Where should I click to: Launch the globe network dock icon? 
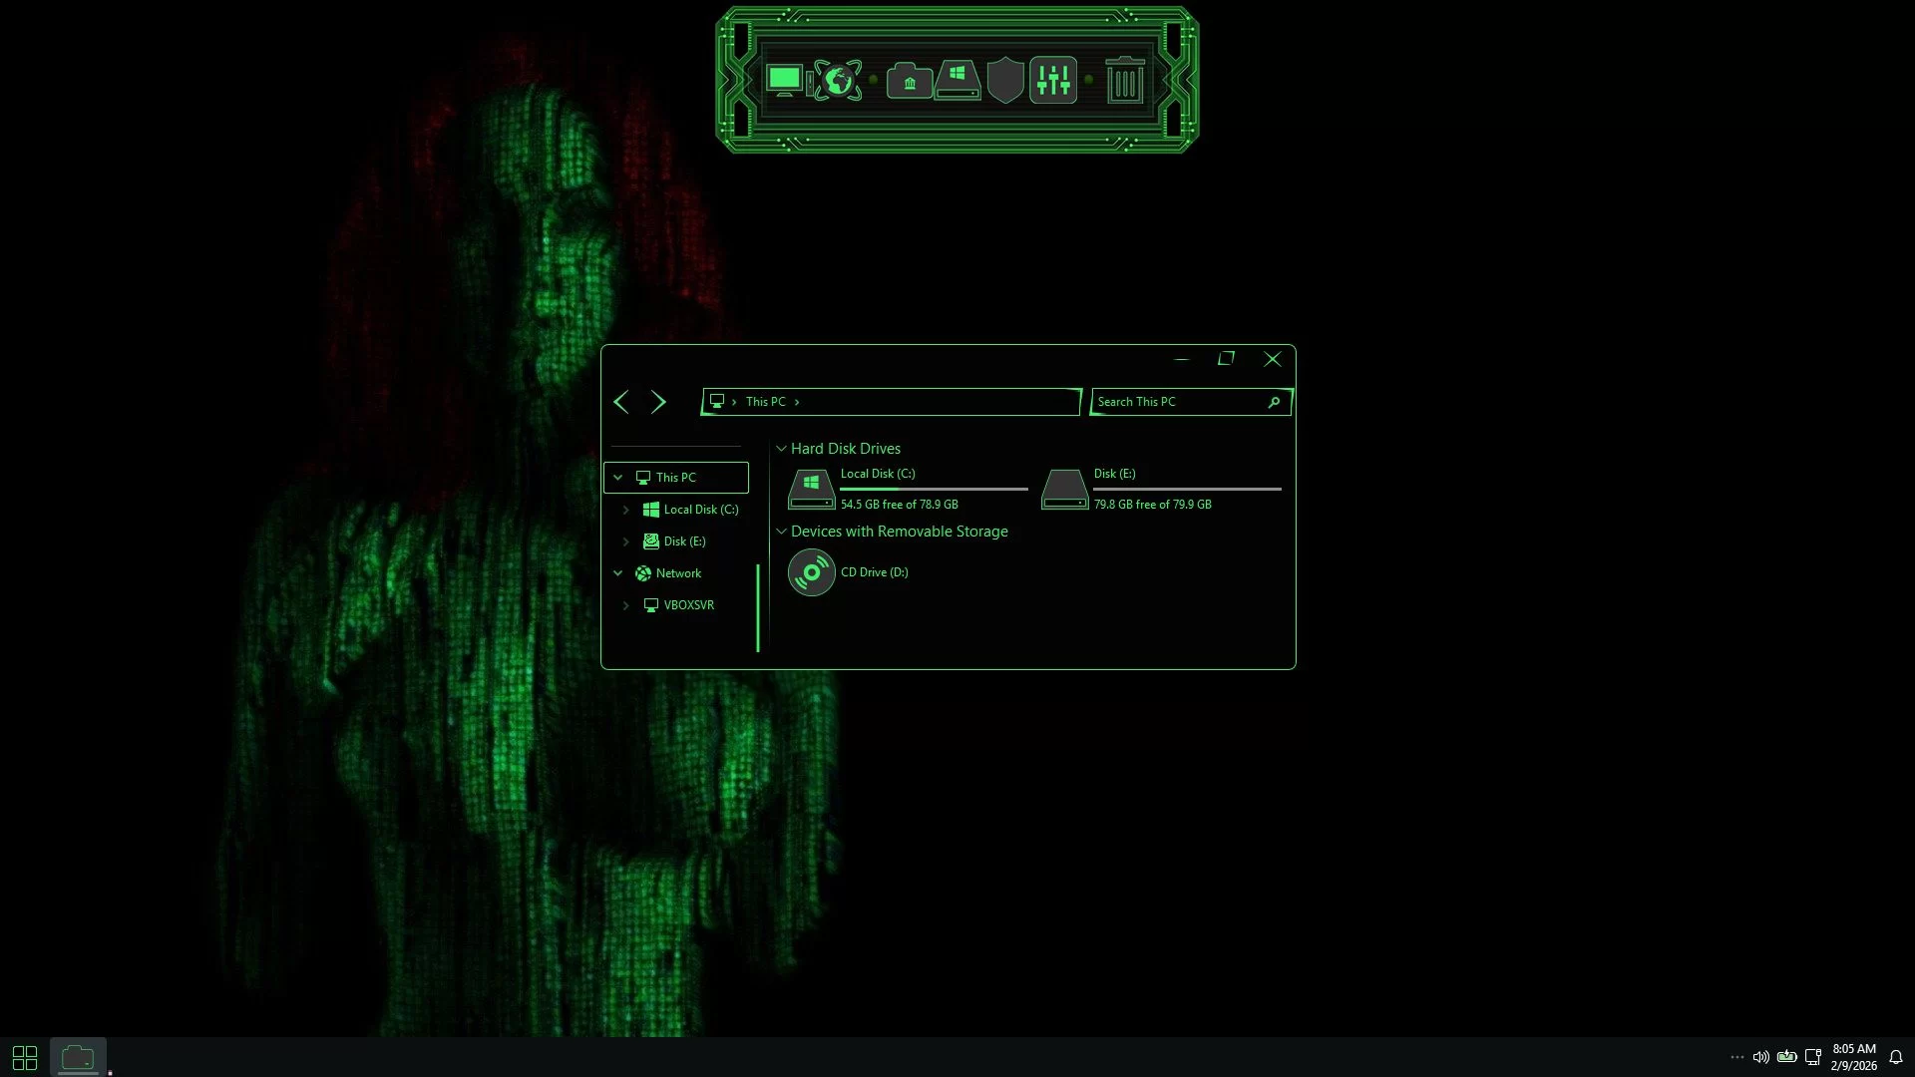838,80
